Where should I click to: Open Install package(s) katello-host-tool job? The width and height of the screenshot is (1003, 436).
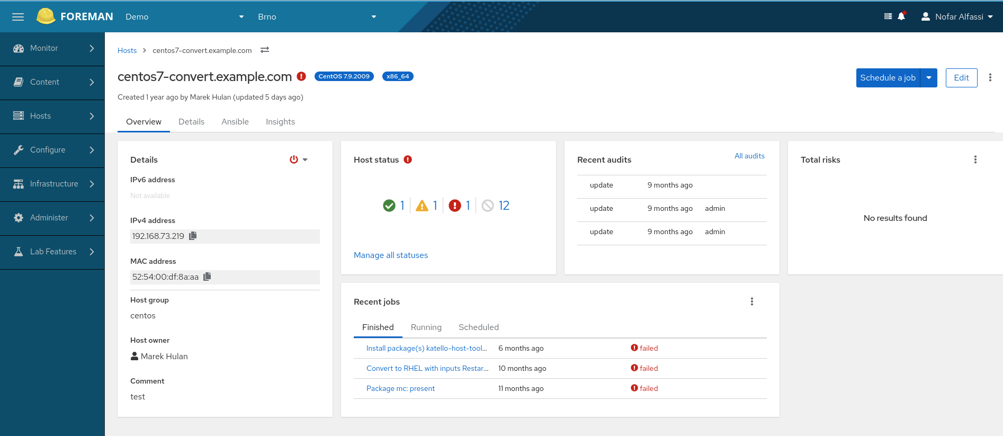pos(426,348)
